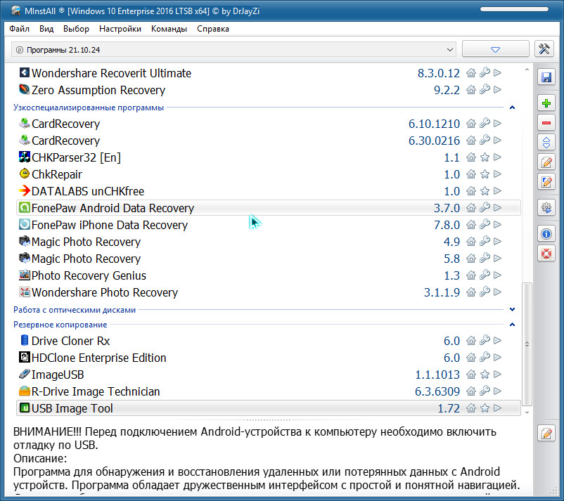The height and width of the screenshot is (501, 564).
Task: Toggle star icon on ImageUSB row
Action: pos(485,375)
